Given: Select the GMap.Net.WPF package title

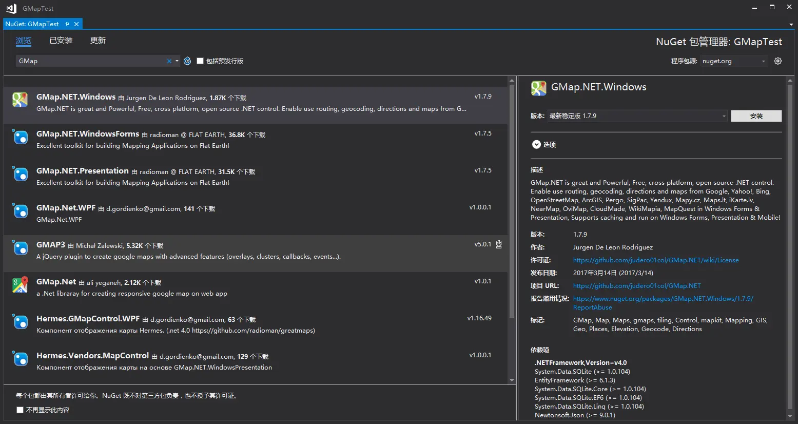Looking at the screenshot, I should click(66, 208).
